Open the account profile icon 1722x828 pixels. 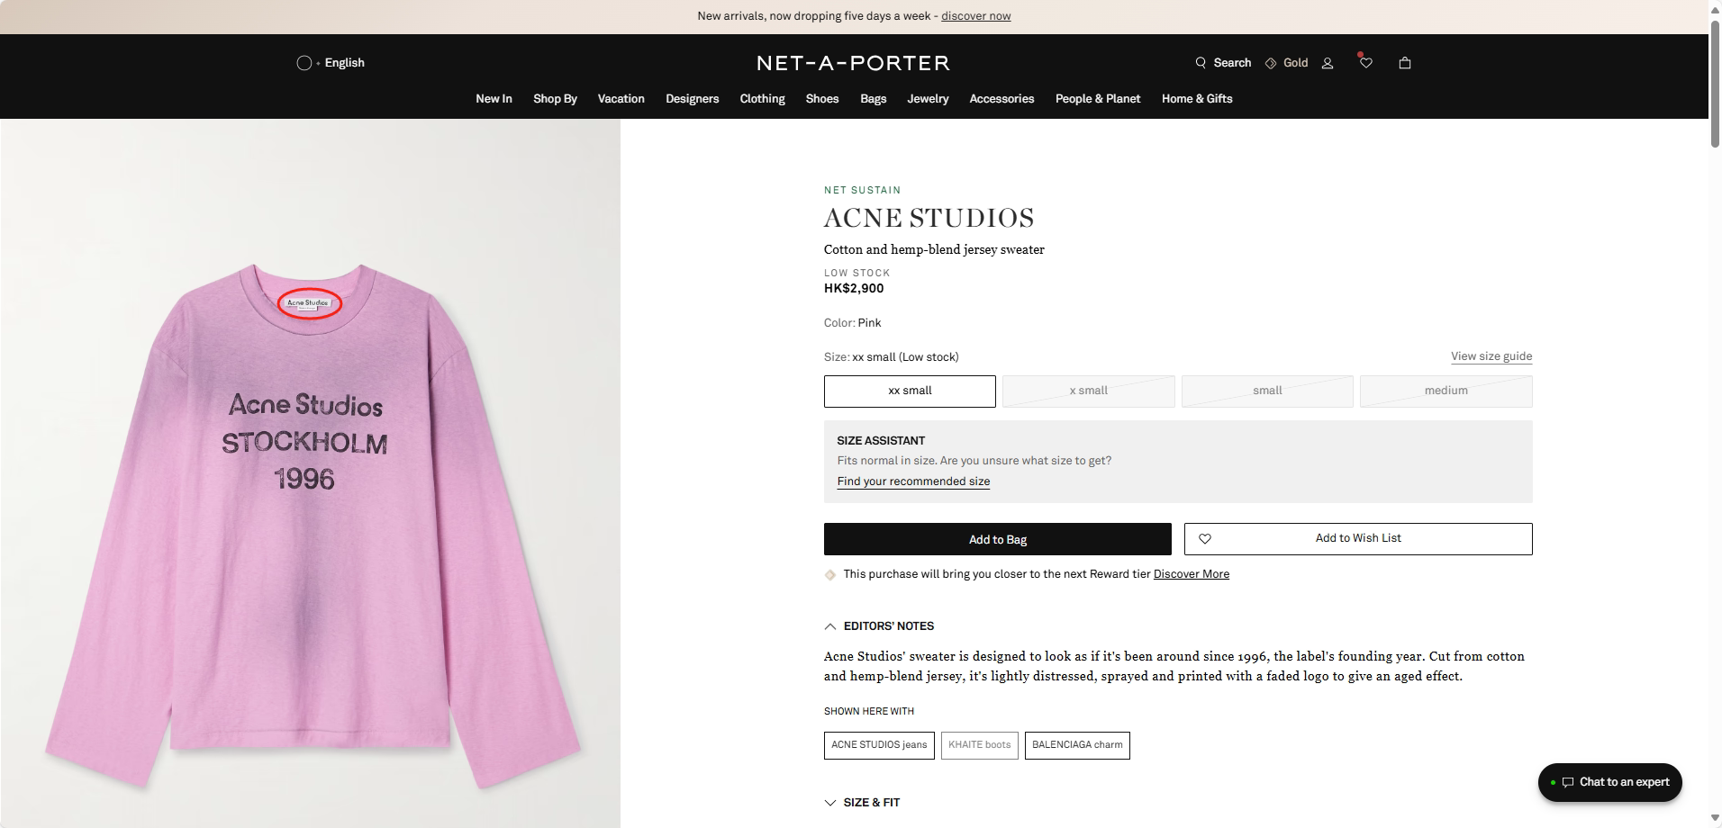coord(1327,63)
